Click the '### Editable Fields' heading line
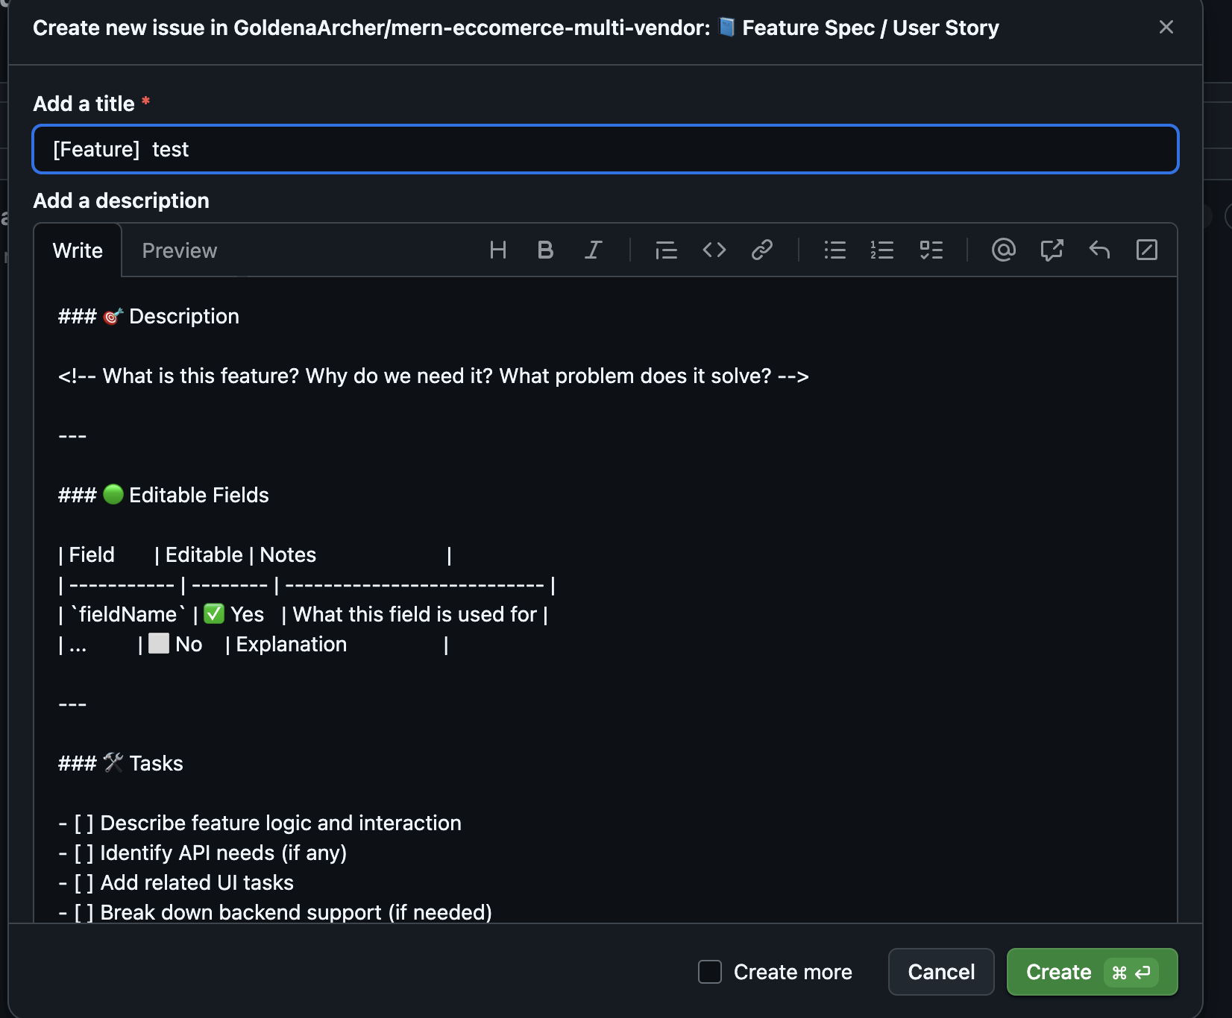Image resolution: width=1232 pixels, height=1018 pixels. pyautogui.click(x=163, y=495)
